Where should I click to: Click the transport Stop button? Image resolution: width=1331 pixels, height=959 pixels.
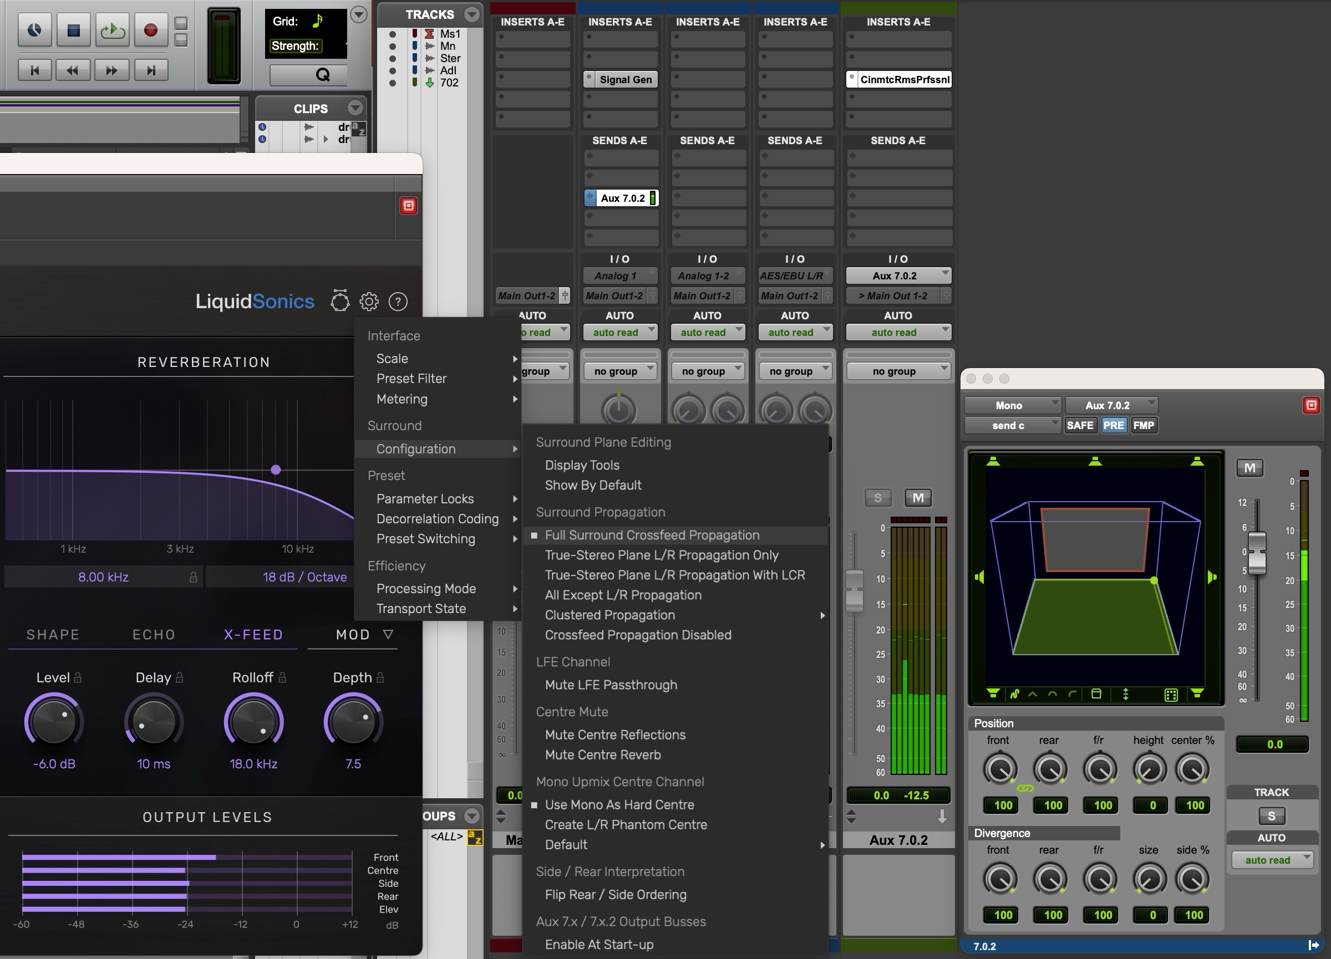coord(73,30)
